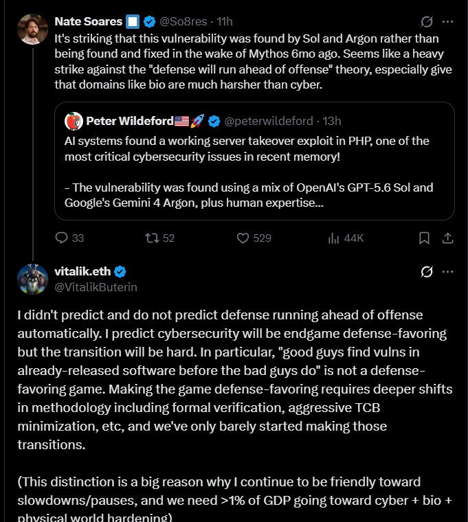This screenshot has width=468, height=522.
Task: Open Grok explain icon on vitalik.eth post
Action: (427, 272)
